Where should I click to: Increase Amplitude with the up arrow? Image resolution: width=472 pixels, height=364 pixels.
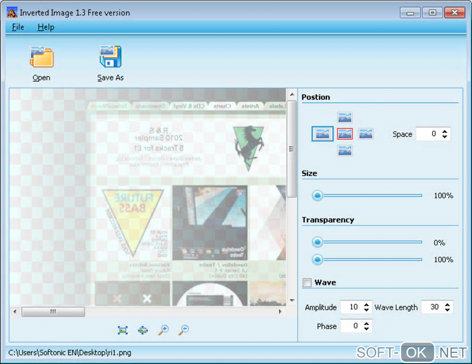(366, 304)
